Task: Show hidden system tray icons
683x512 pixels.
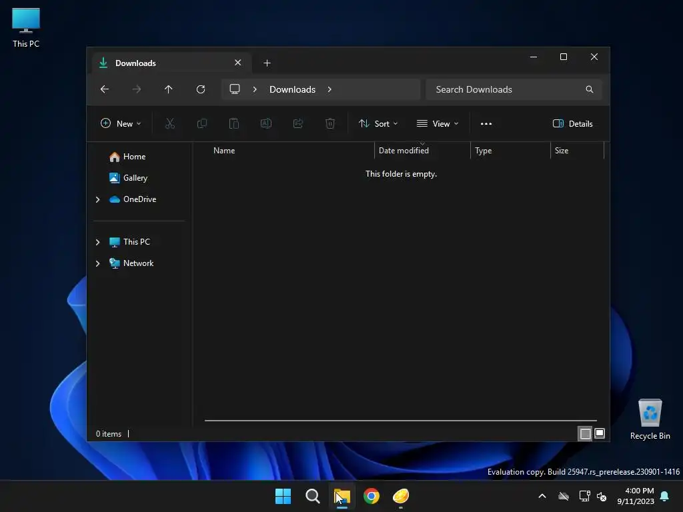Action: pos(542,496)
